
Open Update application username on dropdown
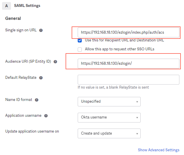click(x=109, y=133)
